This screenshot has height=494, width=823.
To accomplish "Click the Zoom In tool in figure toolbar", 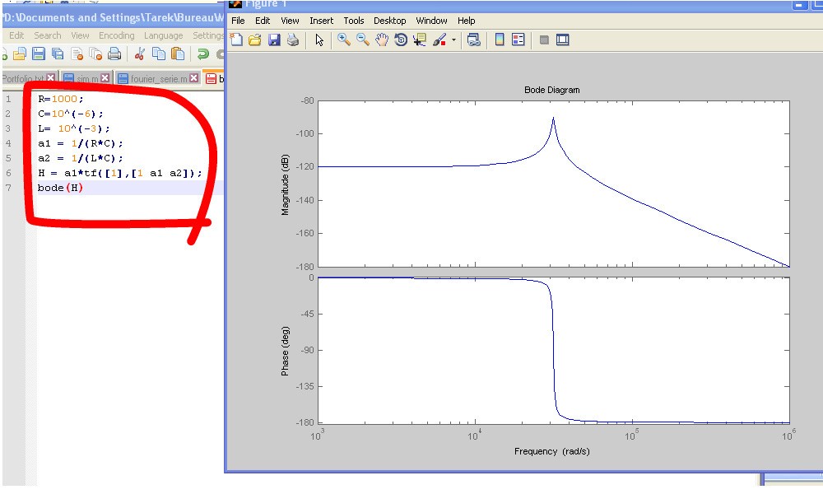I will pos(344,40).
